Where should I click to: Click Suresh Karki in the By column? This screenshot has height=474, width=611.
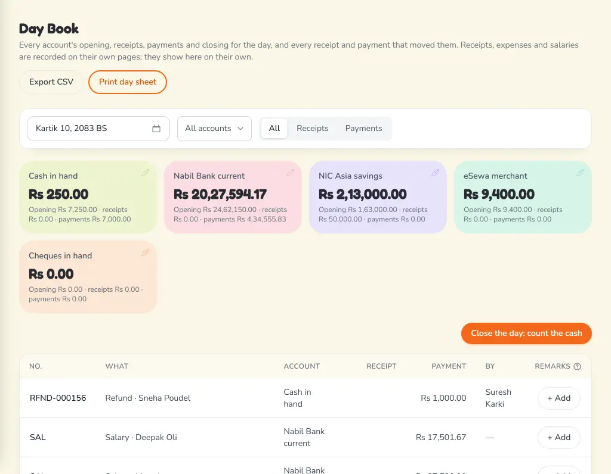pyautogui.click(x=498, y=398)
